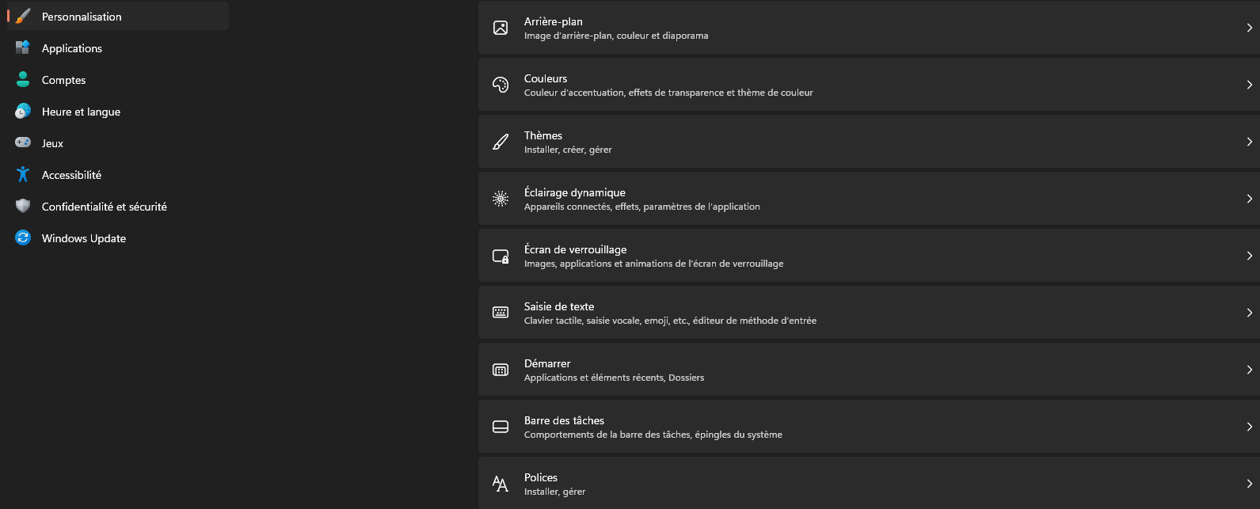Screen dimensions: 1260x509
Task: Open the Applications section in sidebar
Action: pos(72,48)
